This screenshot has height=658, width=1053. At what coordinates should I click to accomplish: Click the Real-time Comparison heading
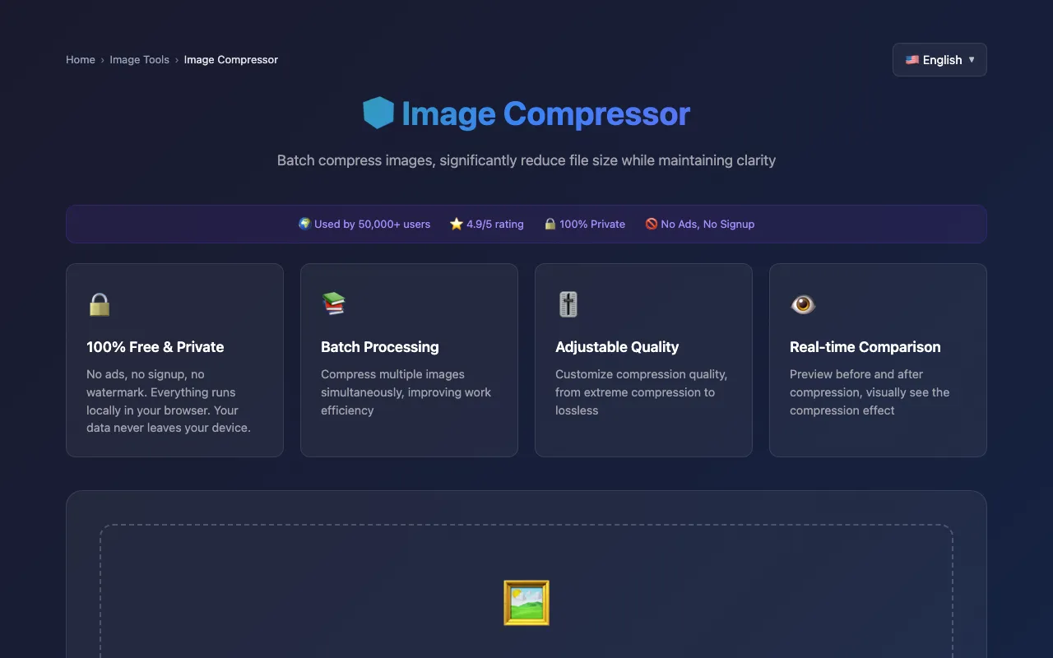click(x=865, y=347)
